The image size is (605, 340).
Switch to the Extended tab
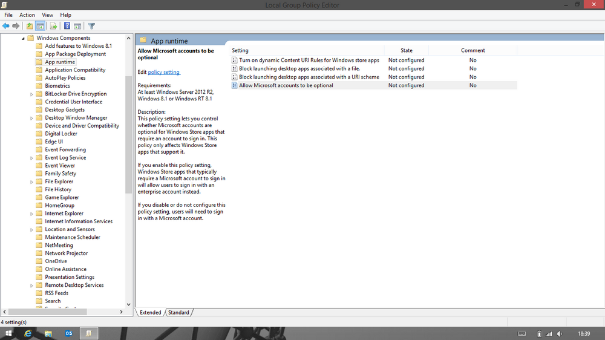(x=151, y=313)
